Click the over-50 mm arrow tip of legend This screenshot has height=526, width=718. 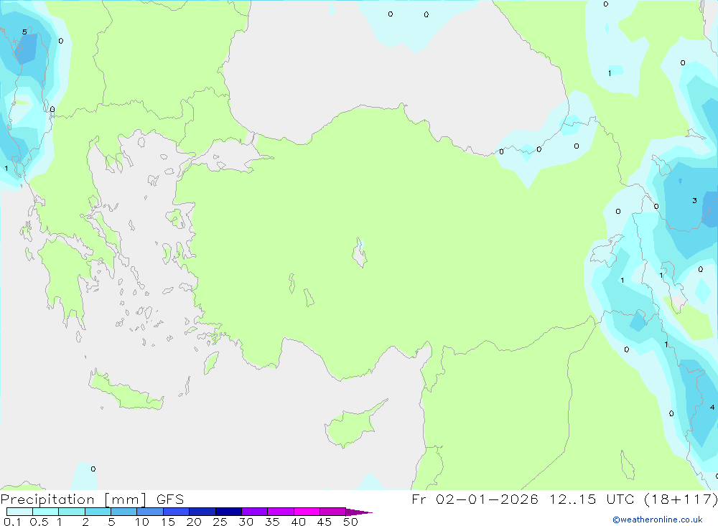point(359,512)
